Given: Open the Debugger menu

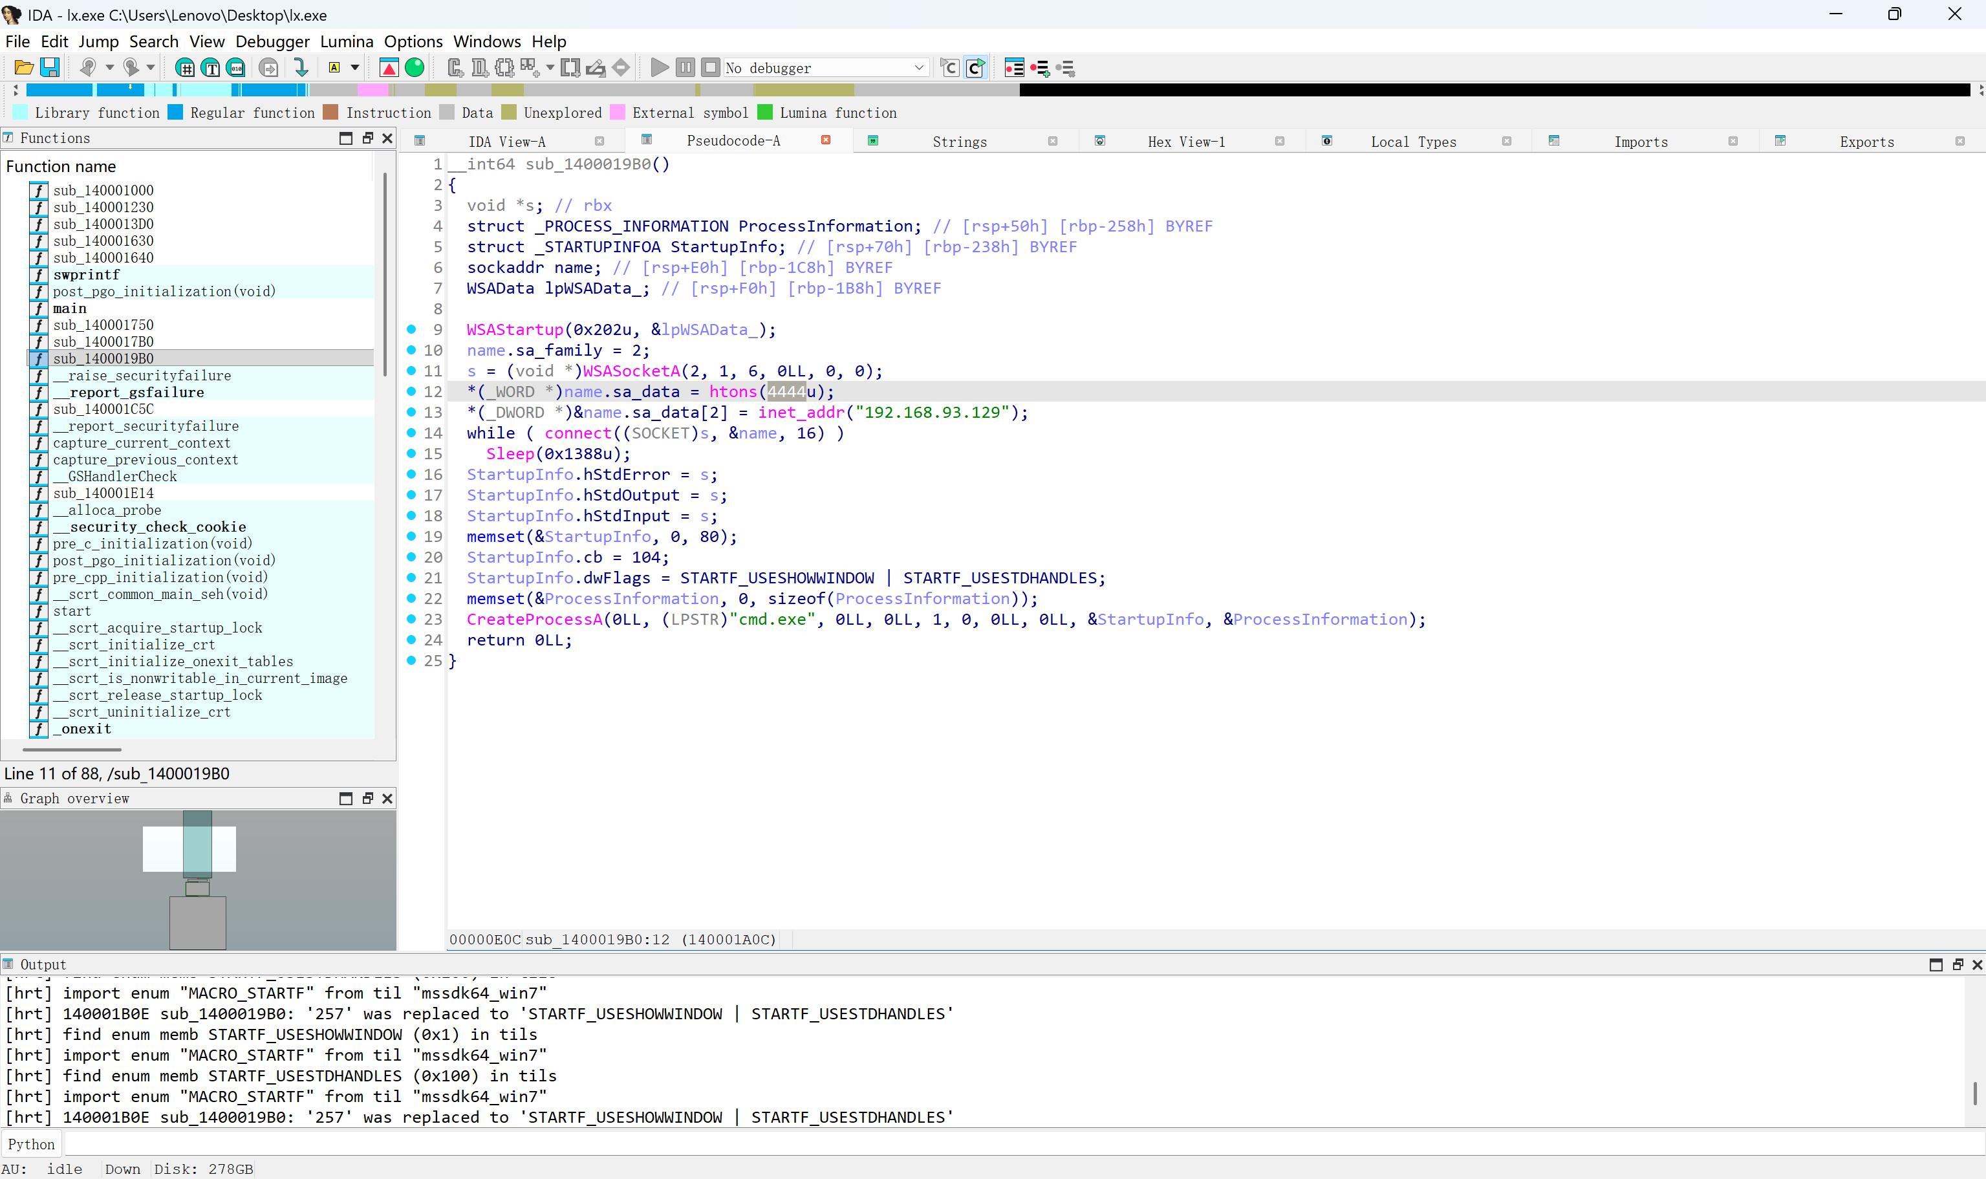Looking at the screenshot, I should (x=272, y=41).
